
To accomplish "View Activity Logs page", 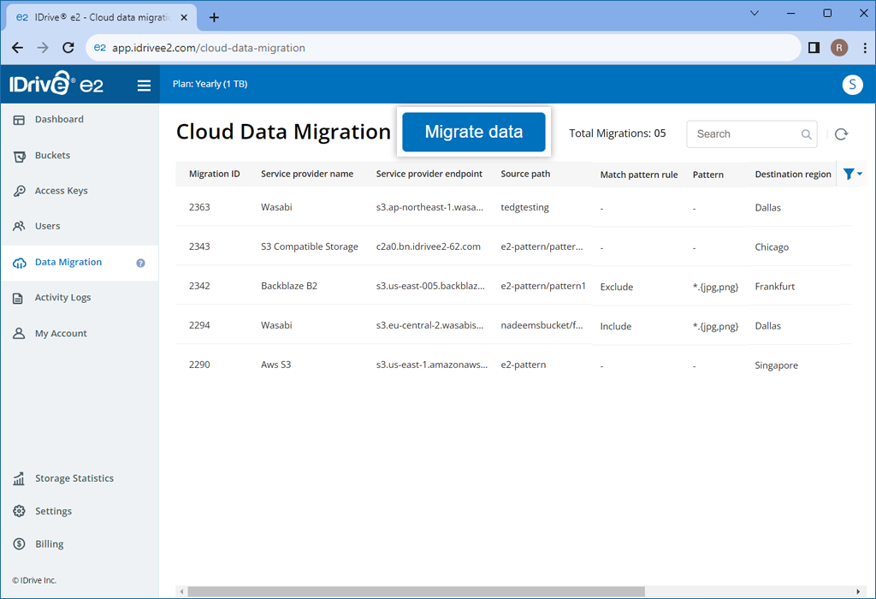I will tap(62, 297).
